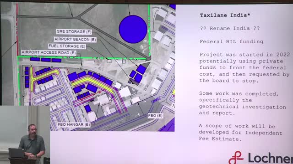Click the presenter video inset
293x164 pixels.
coord(25,135)
